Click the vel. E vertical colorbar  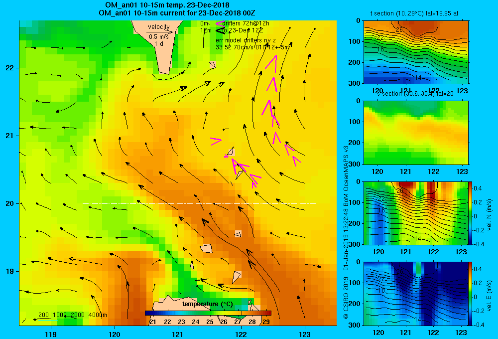tap(471, 294)
